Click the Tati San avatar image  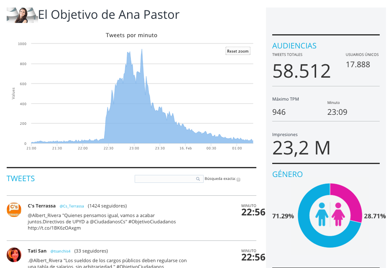click(x=14, y=255)
